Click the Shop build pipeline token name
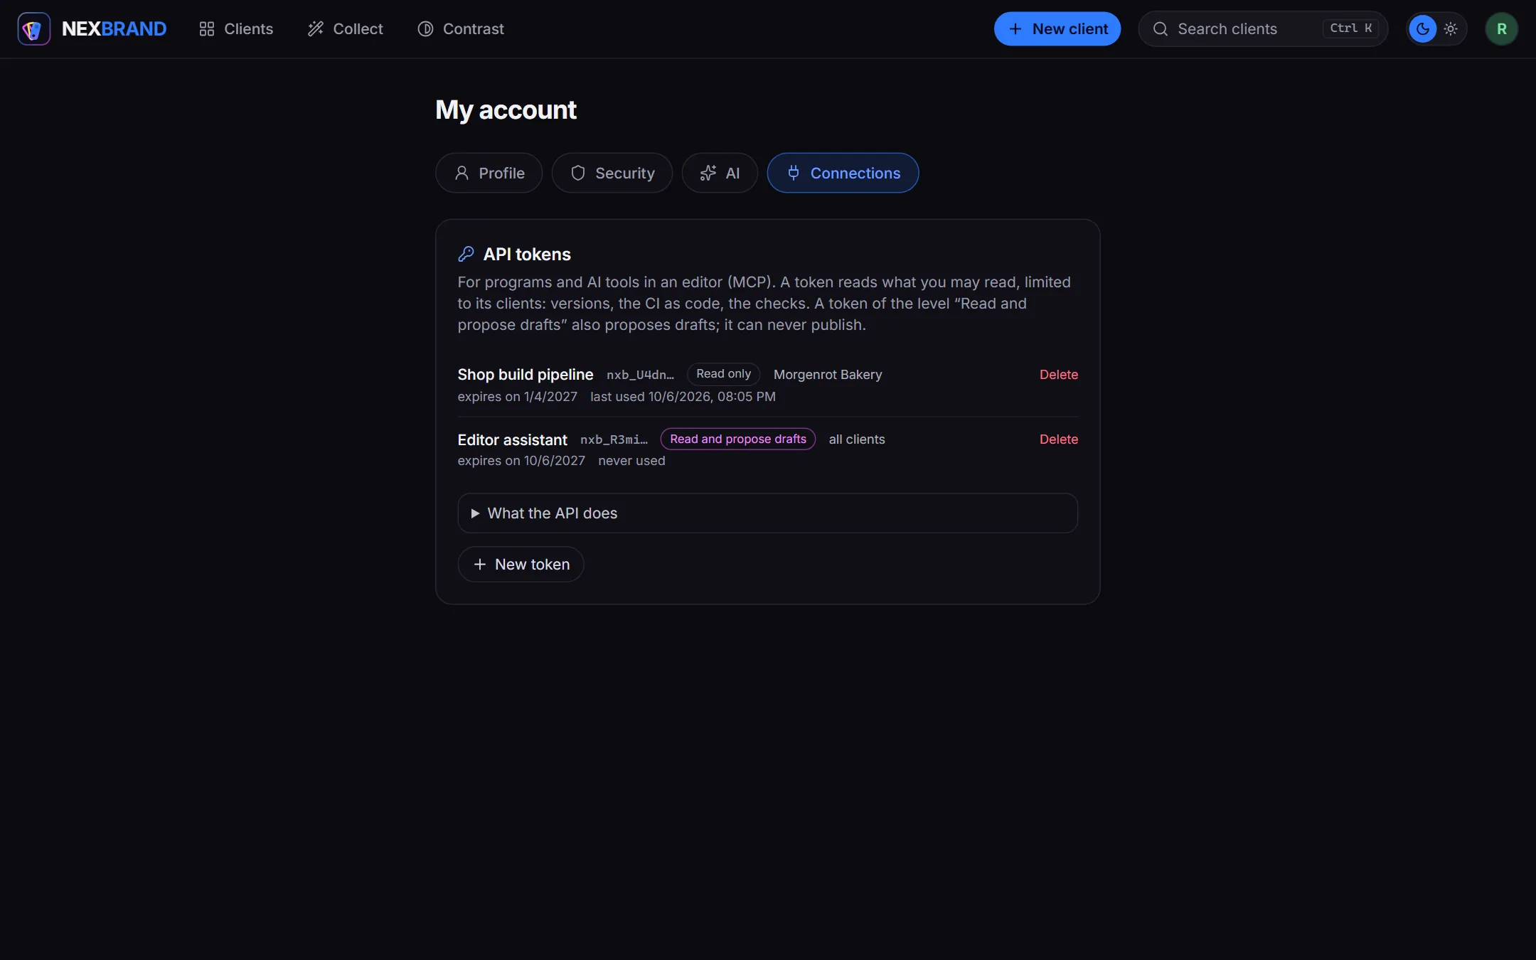 tap(526, 375)
